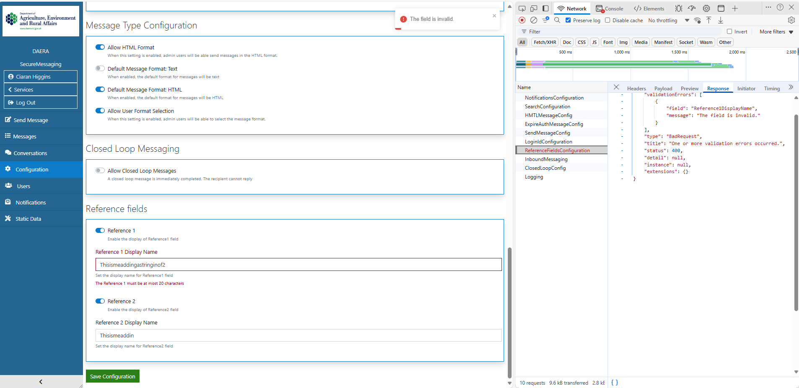799x388 pixels.
Task: Open the No throttling dropdown
Action: (668, 20)
